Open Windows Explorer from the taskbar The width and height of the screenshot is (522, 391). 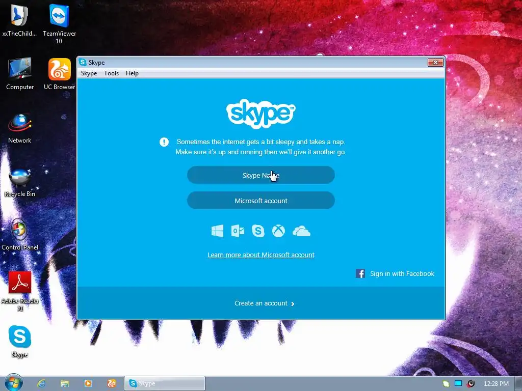[x=65, y=383]
